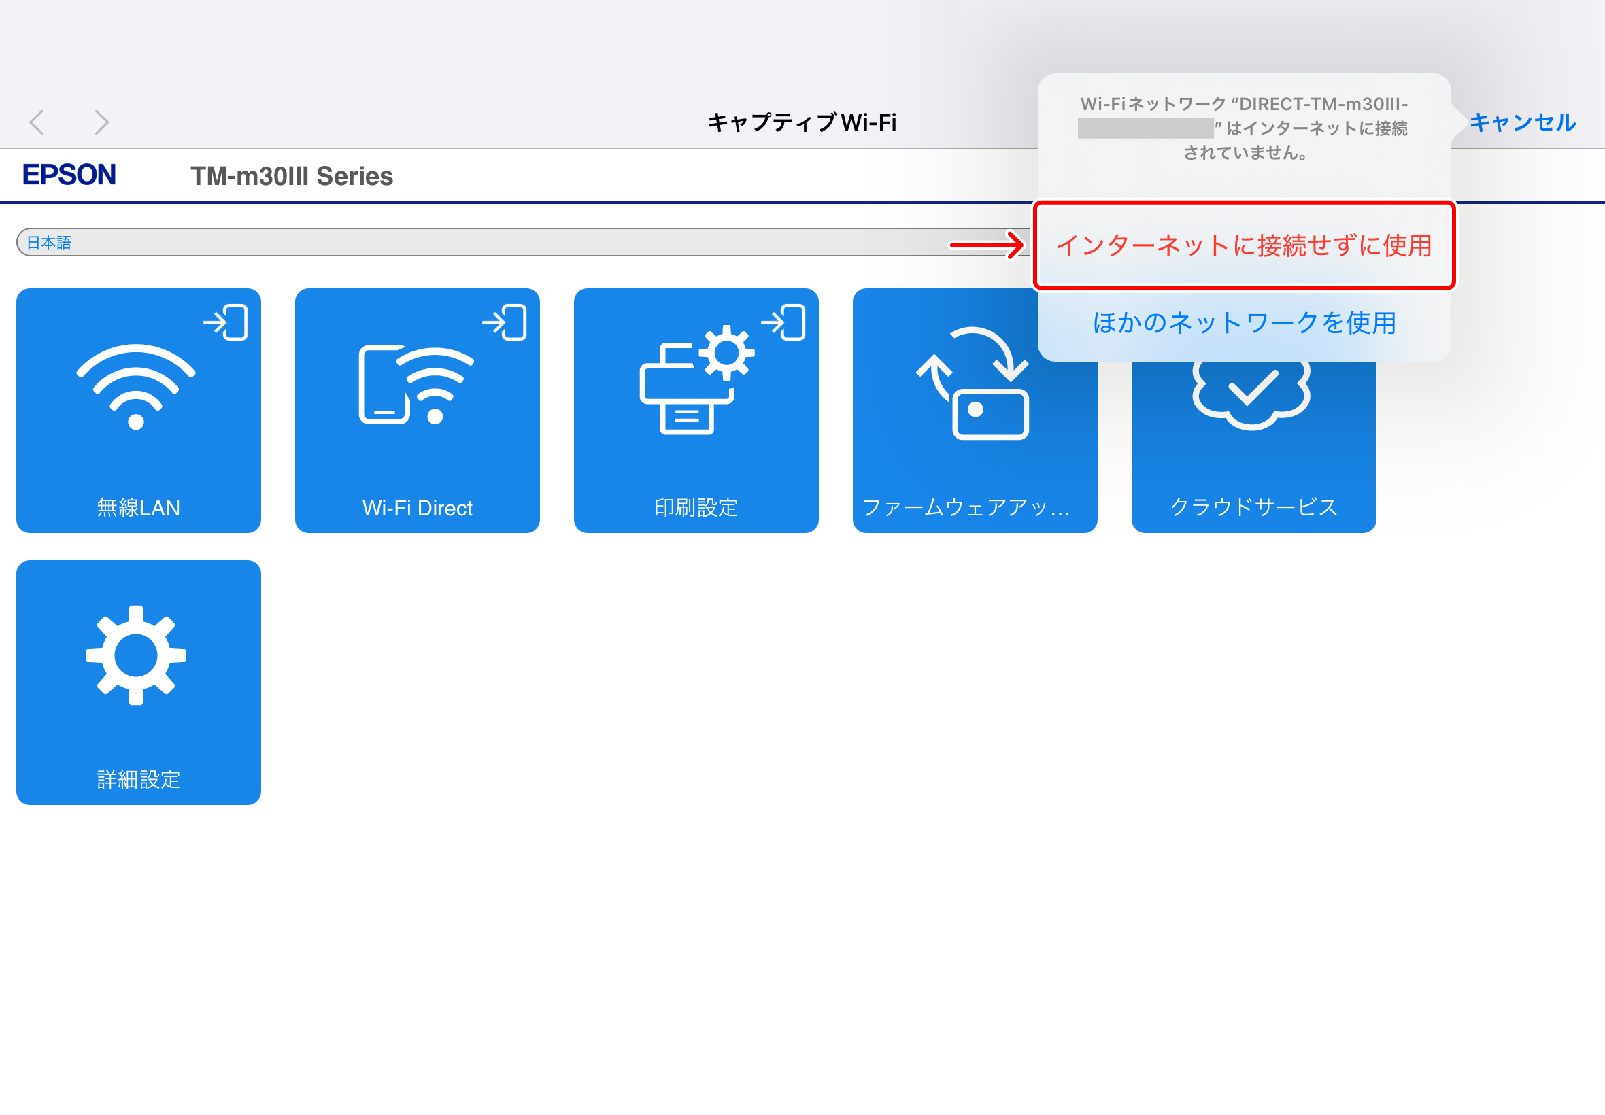Click login arrow icon on 印刷設定 tile

pos(783,322)
